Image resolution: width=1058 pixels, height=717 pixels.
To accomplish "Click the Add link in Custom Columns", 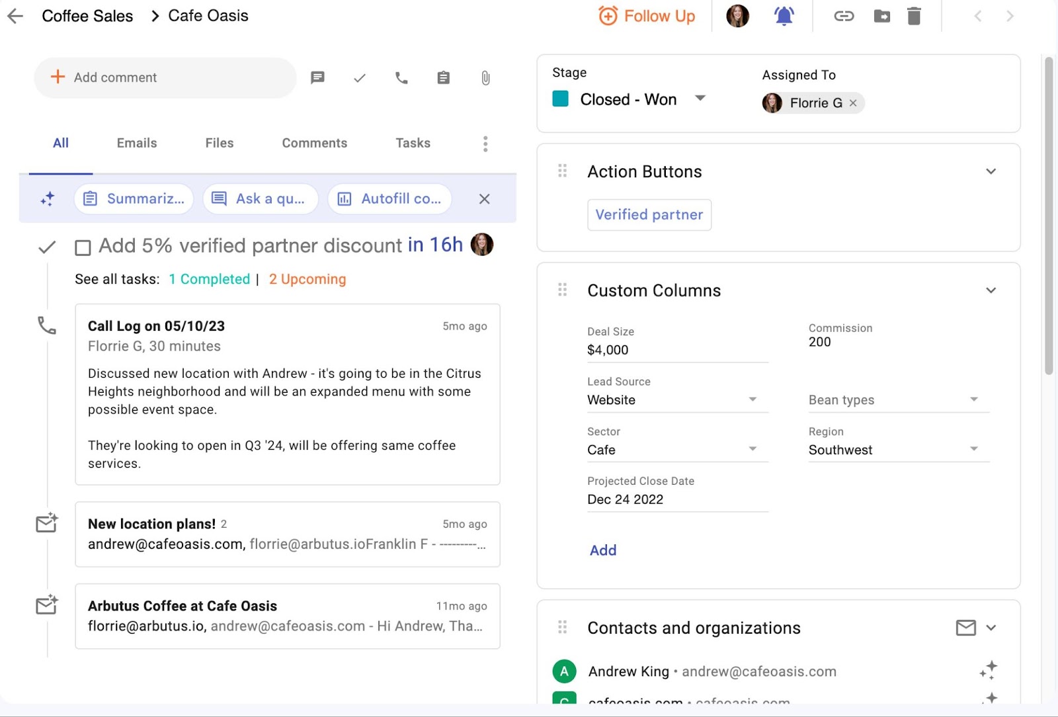I will tap(603, 550).
